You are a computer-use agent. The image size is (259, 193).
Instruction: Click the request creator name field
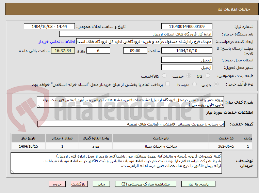tap(144, 42)
